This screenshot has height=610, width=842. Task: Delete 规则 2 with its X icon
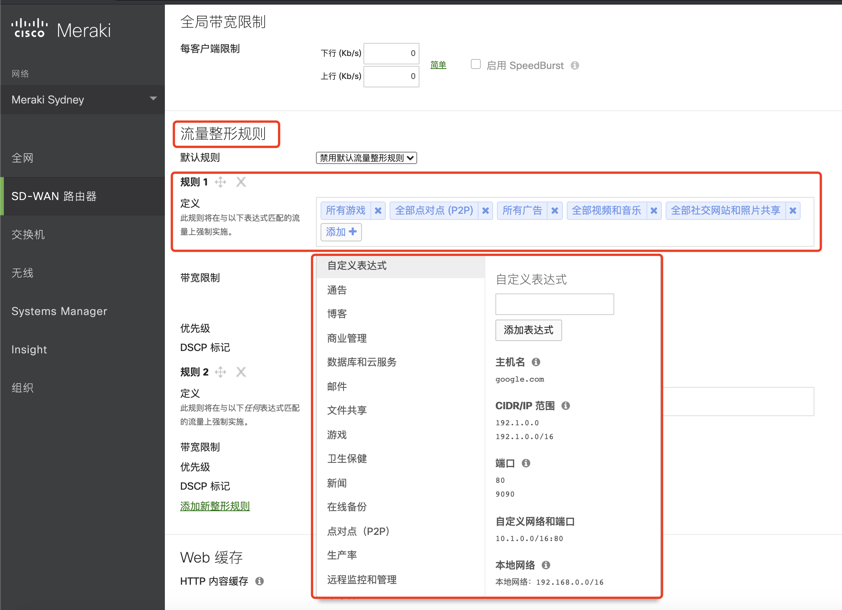pos(241,372)
